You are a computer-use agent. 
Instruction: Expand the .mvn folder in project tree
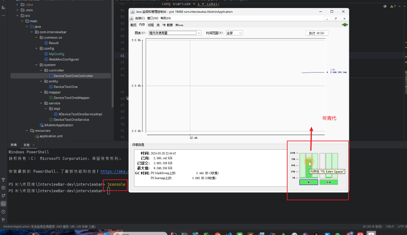pyautogui.click(x=17, y=10)
